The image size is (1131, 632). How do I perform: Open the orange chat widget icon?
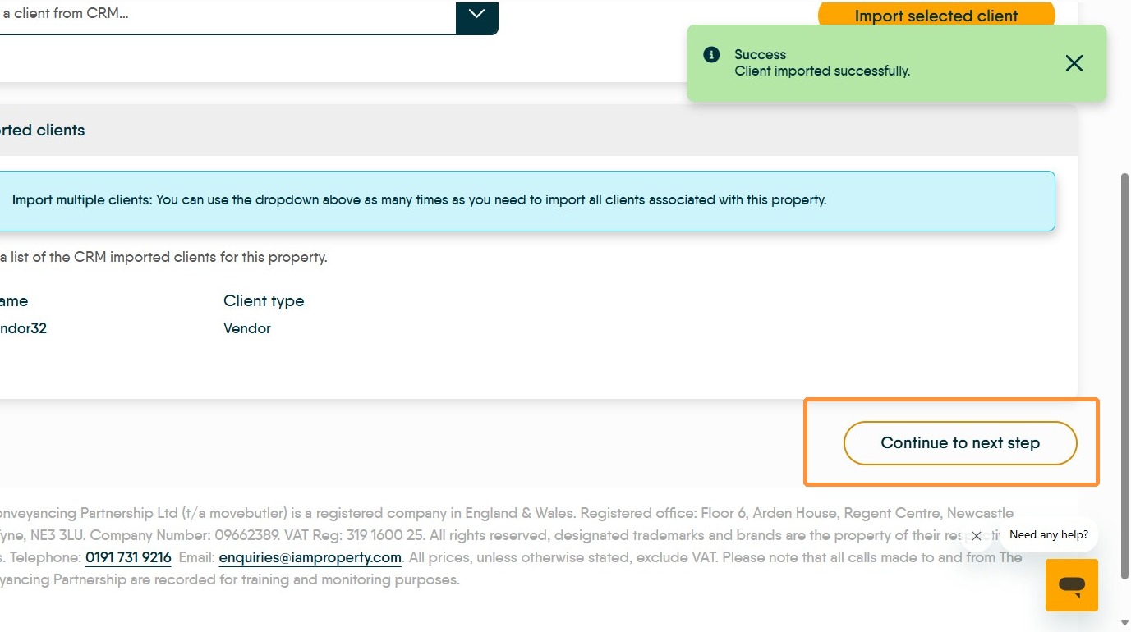1071,585
